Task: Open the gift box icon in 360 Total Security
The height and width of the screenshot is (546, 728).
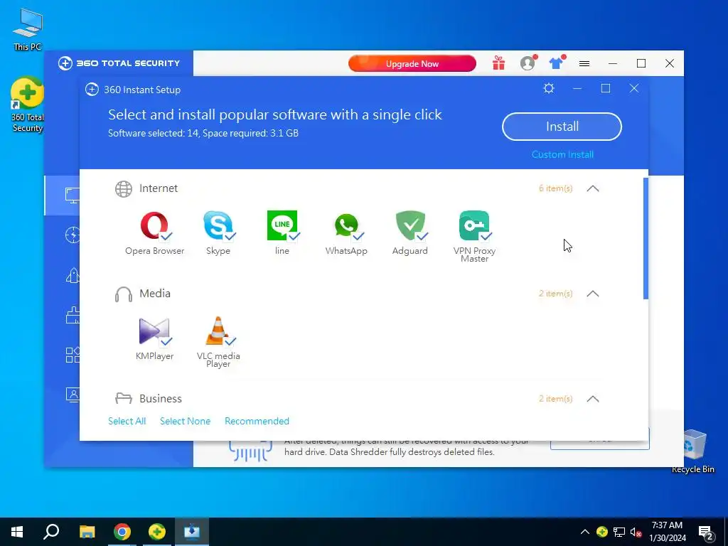Action: (x=498, y=63)
